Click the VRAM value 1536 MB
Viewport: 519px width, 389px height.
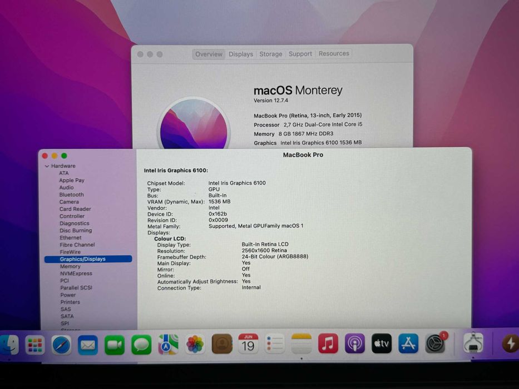coord(220,202)
